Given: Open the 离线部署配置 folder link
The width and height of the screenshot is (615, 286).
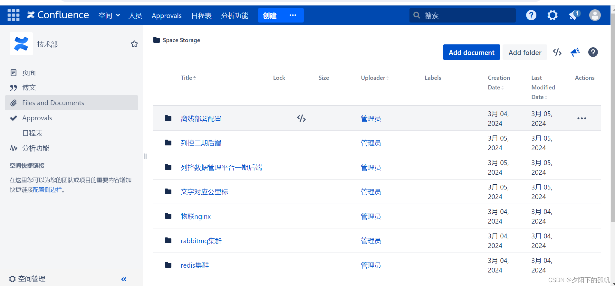Looking at the screenshot, I should click(201, 118).
